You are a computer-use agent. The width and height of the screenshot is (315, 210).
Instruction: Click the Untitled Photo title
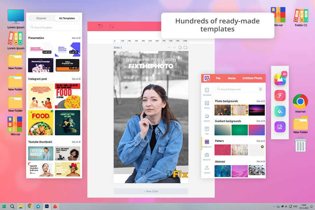click(252, 78)
